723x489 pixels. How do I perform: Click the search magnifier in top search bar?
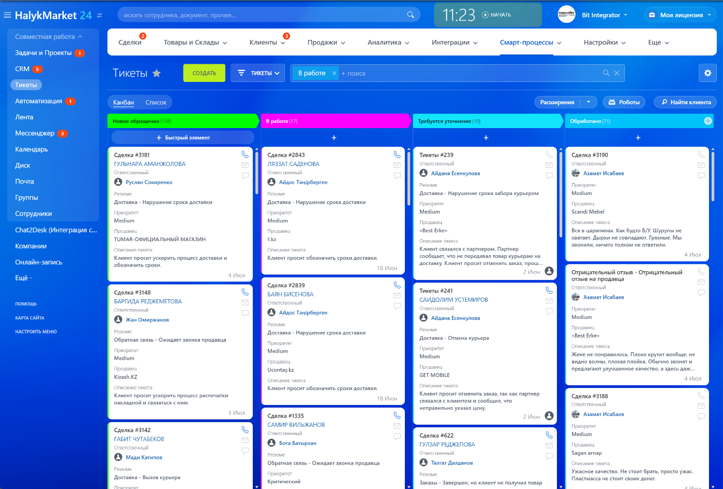tap(411, 15)
